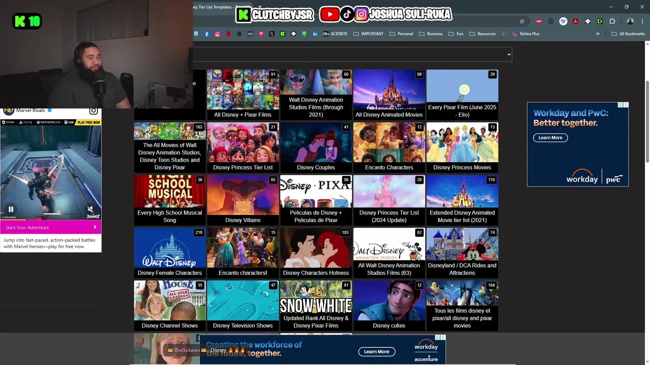Open the Disney Characters Hotness template

316,253
